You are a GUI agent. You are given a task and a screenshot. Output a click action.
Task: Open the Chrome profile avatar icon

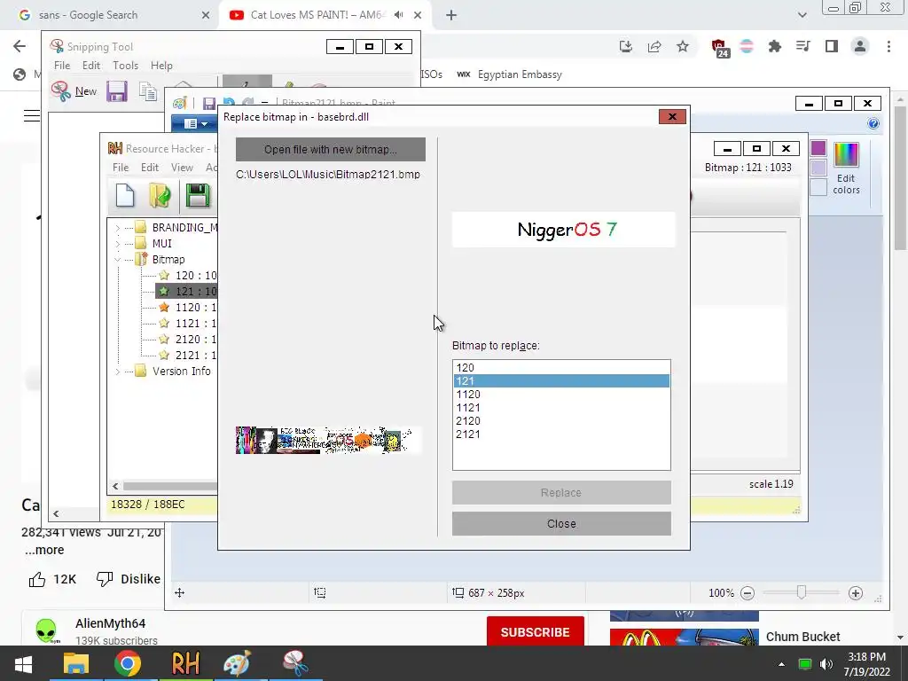coord(860,46)
